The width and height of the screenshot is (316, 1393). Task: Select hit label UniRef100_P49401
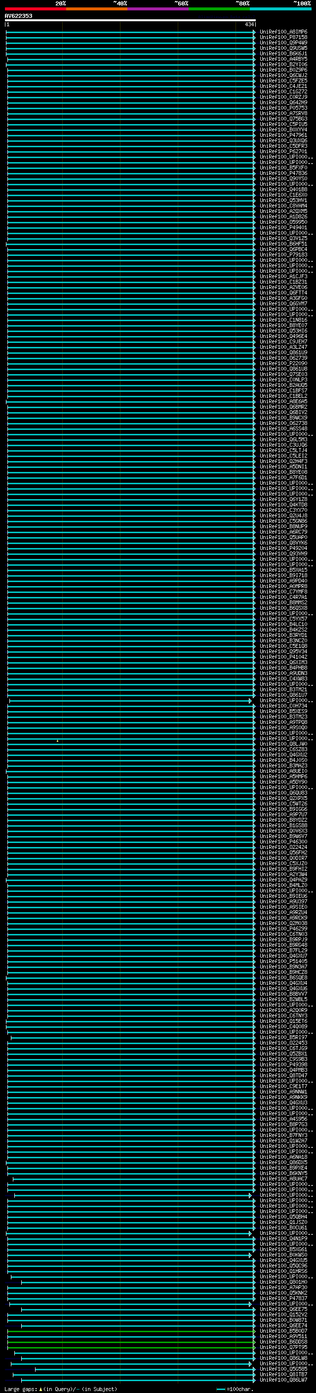(x=283, y=228)
